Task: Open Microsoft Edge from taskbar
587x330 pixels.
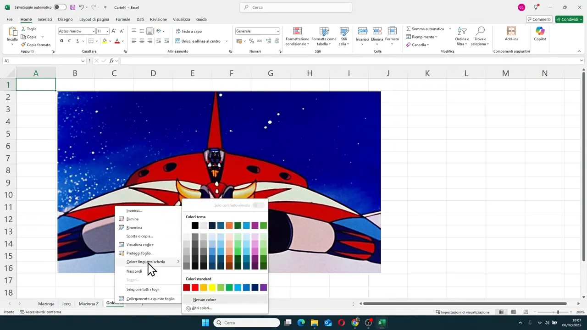Action: pyautogui.click(x=301, y=323)
